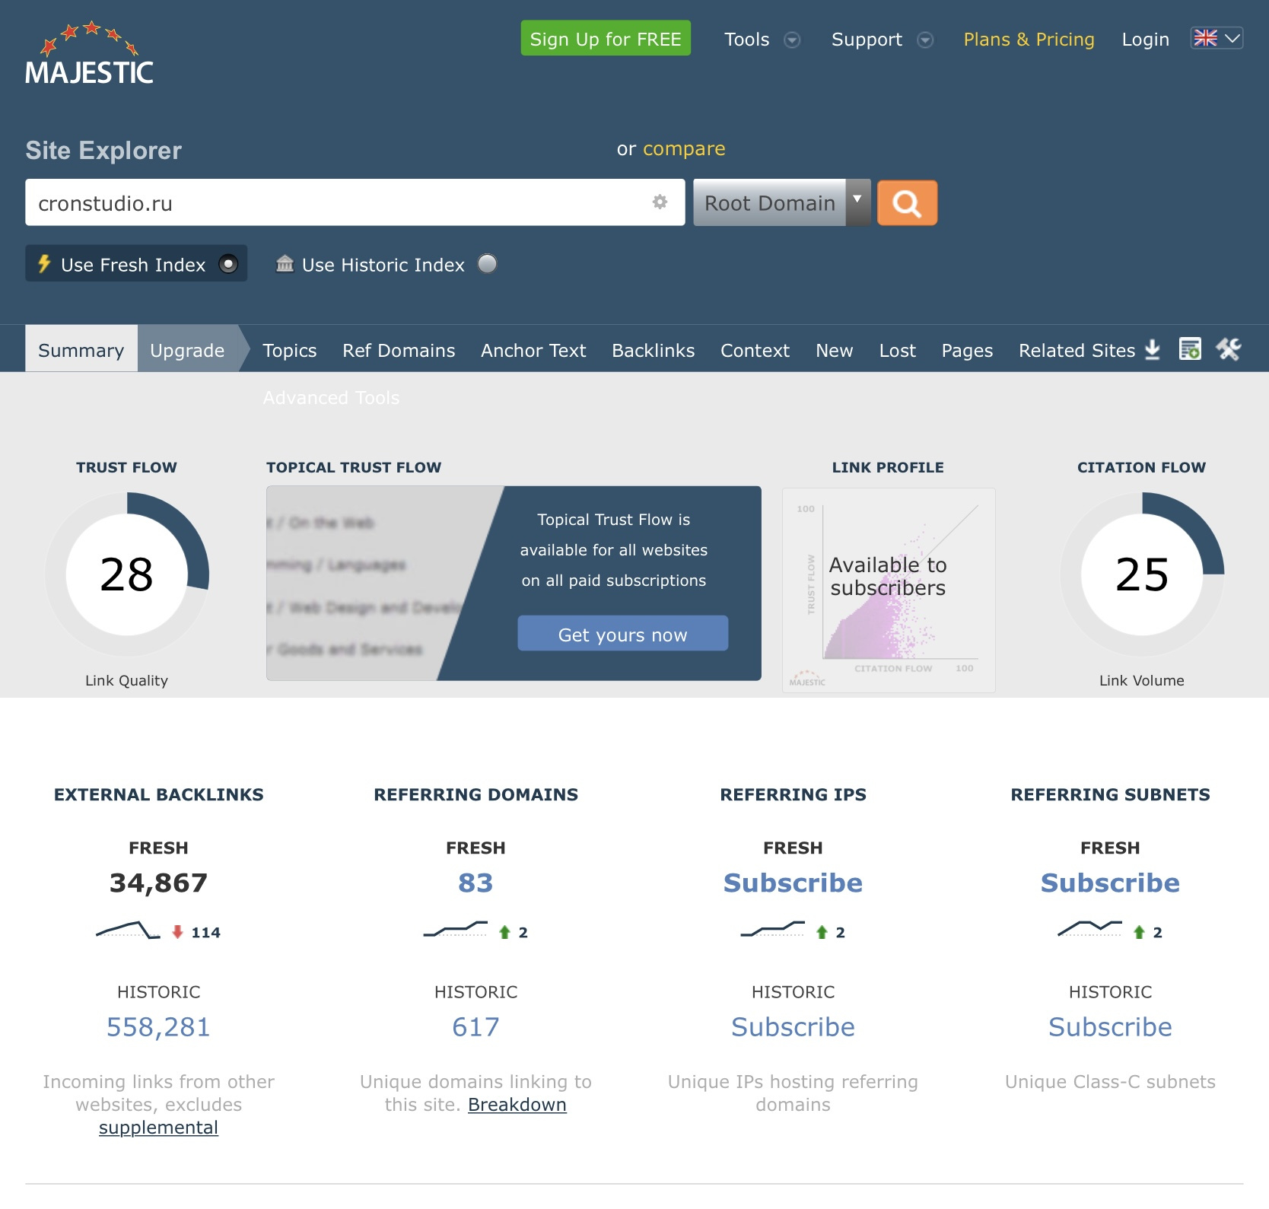The image size is (1269, 1209).
Task: Open the Upgrade tab
Action: pyautogui.click(x=187, y=349)
